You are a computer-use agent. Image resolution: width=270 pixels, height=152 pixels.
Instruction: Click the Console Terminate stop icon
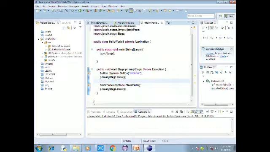172,111
